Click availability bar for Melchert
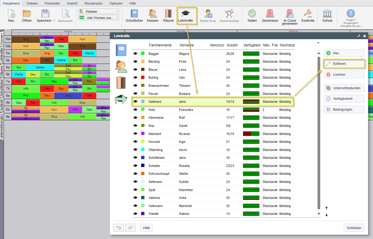This screenshot has height=239, width=373. 251,134
